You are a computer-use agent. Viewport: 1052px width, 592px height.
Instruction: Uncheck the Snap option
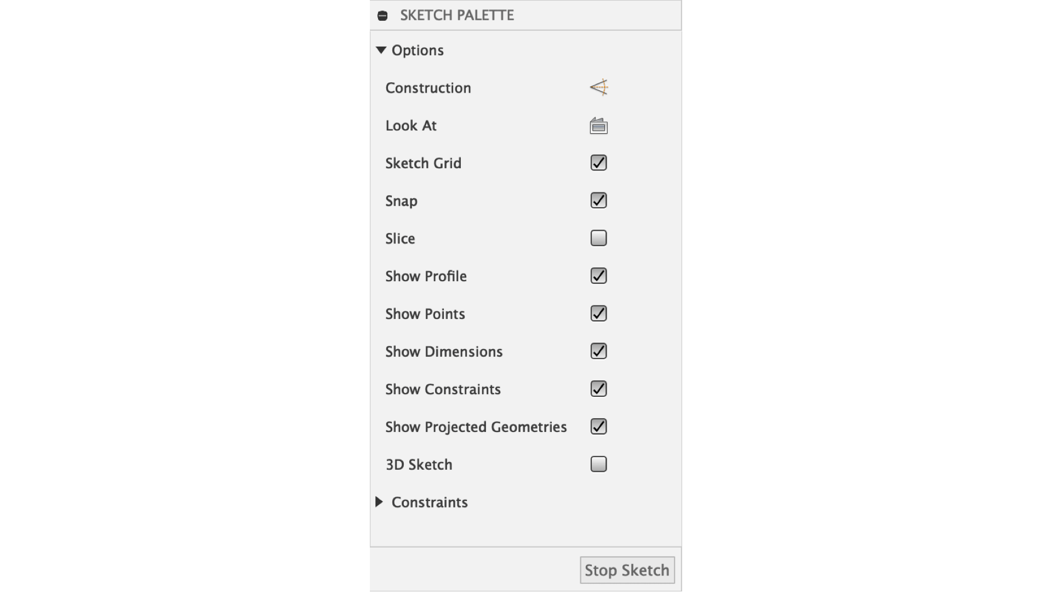coord(599,201)
